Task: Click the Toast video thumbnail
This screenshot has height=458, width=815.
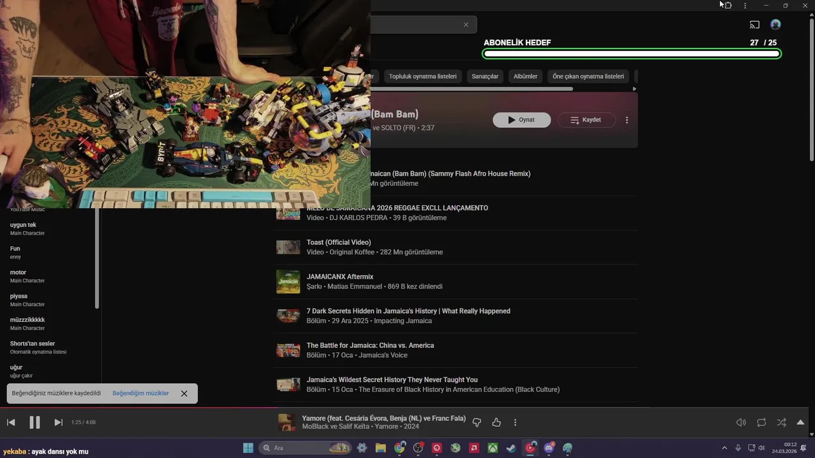Action: coord(288,247)
